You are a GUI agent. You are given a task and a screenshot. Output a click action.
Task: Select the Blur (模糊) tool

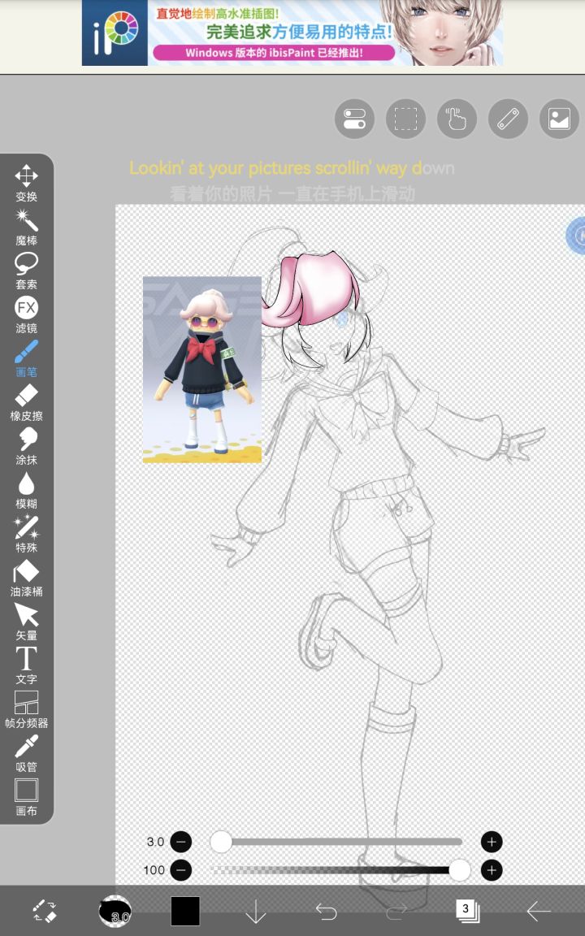26,491
